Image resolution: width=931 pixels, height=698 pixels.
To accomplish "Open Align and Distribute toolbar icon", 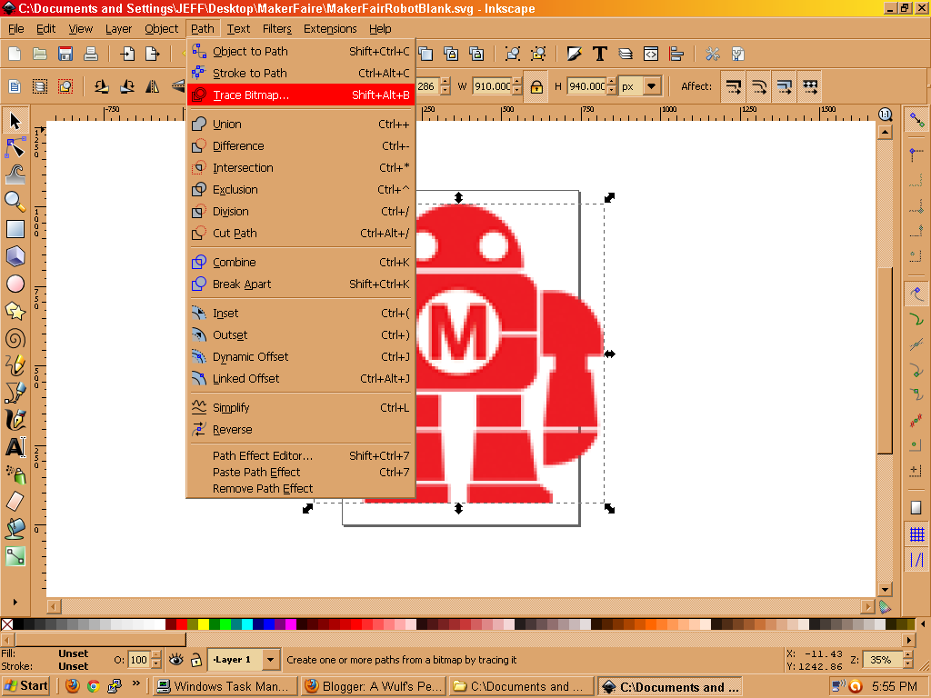I will tap(676, 54).
